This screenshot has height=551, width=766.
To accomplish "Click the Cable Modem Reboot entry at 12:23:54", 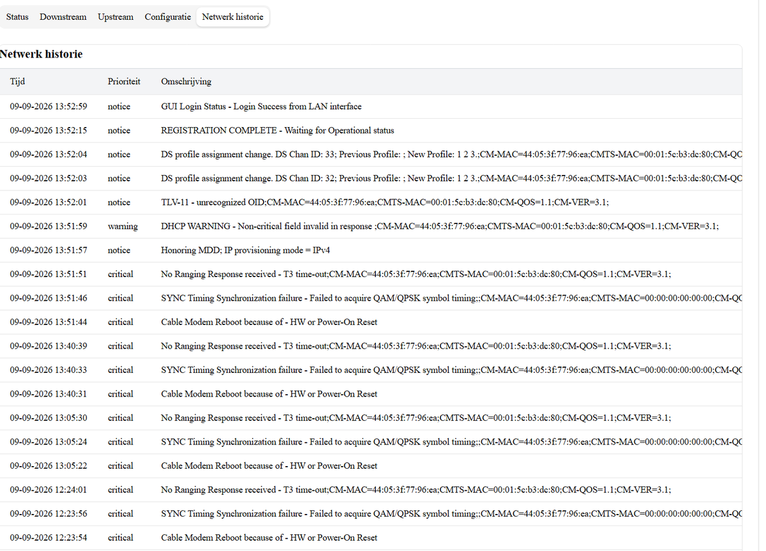I will coord(269,538).
